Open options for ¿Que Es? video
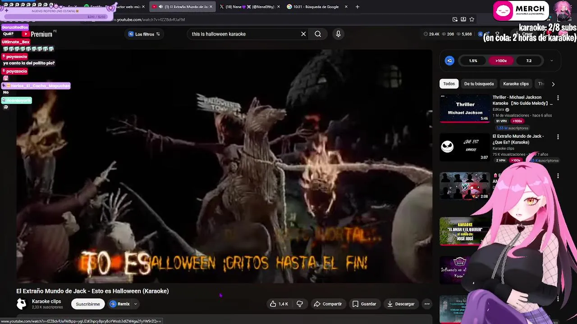The height and width of the screenshot is (324, 577). tap(558, 137)
